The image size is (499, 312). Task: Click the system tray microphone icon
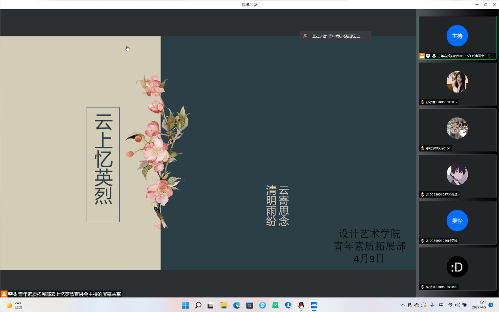click(432, 305)
